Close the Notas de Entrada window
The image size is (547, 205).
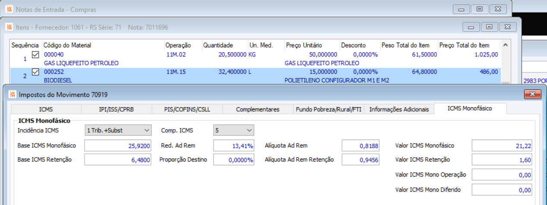pyautogui.click(x=498, y=9)
